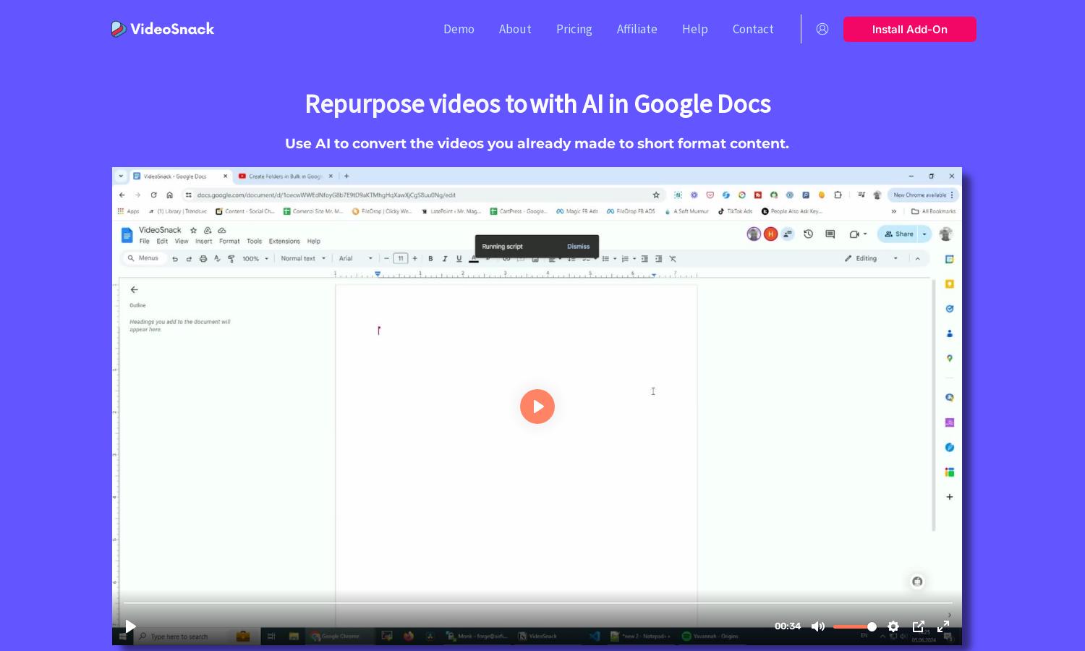Viewport: 1085px width, 651px height.
Task: Start playback with the bottom-left play icon
Action: click(130, 626)
